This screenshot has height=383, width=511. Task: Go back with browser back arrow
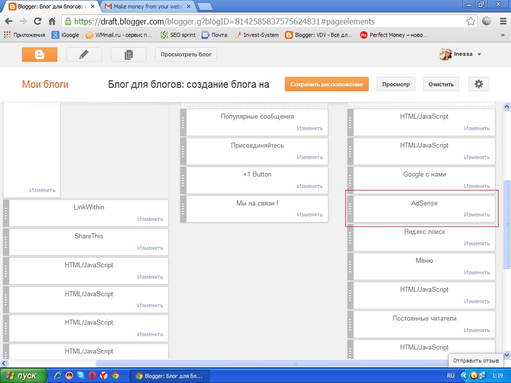tap(9, 21)
